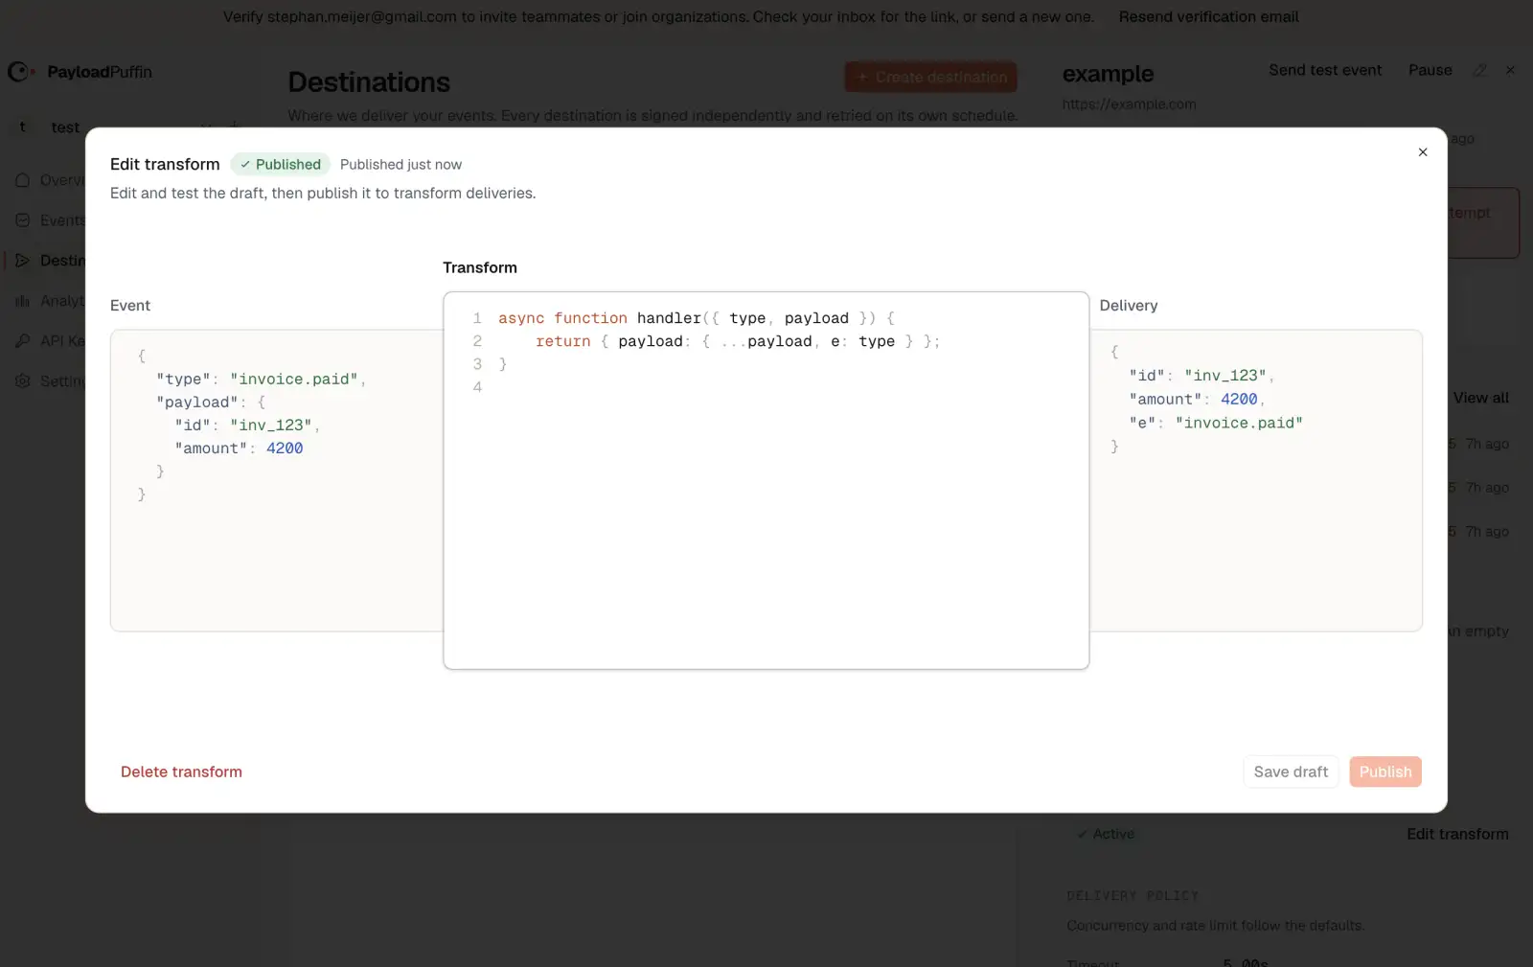Image resolution: width=1533 pixels, height=967 pixels.
Task: Click the 't' workspace avatar
Action: [x=23, y=127]
